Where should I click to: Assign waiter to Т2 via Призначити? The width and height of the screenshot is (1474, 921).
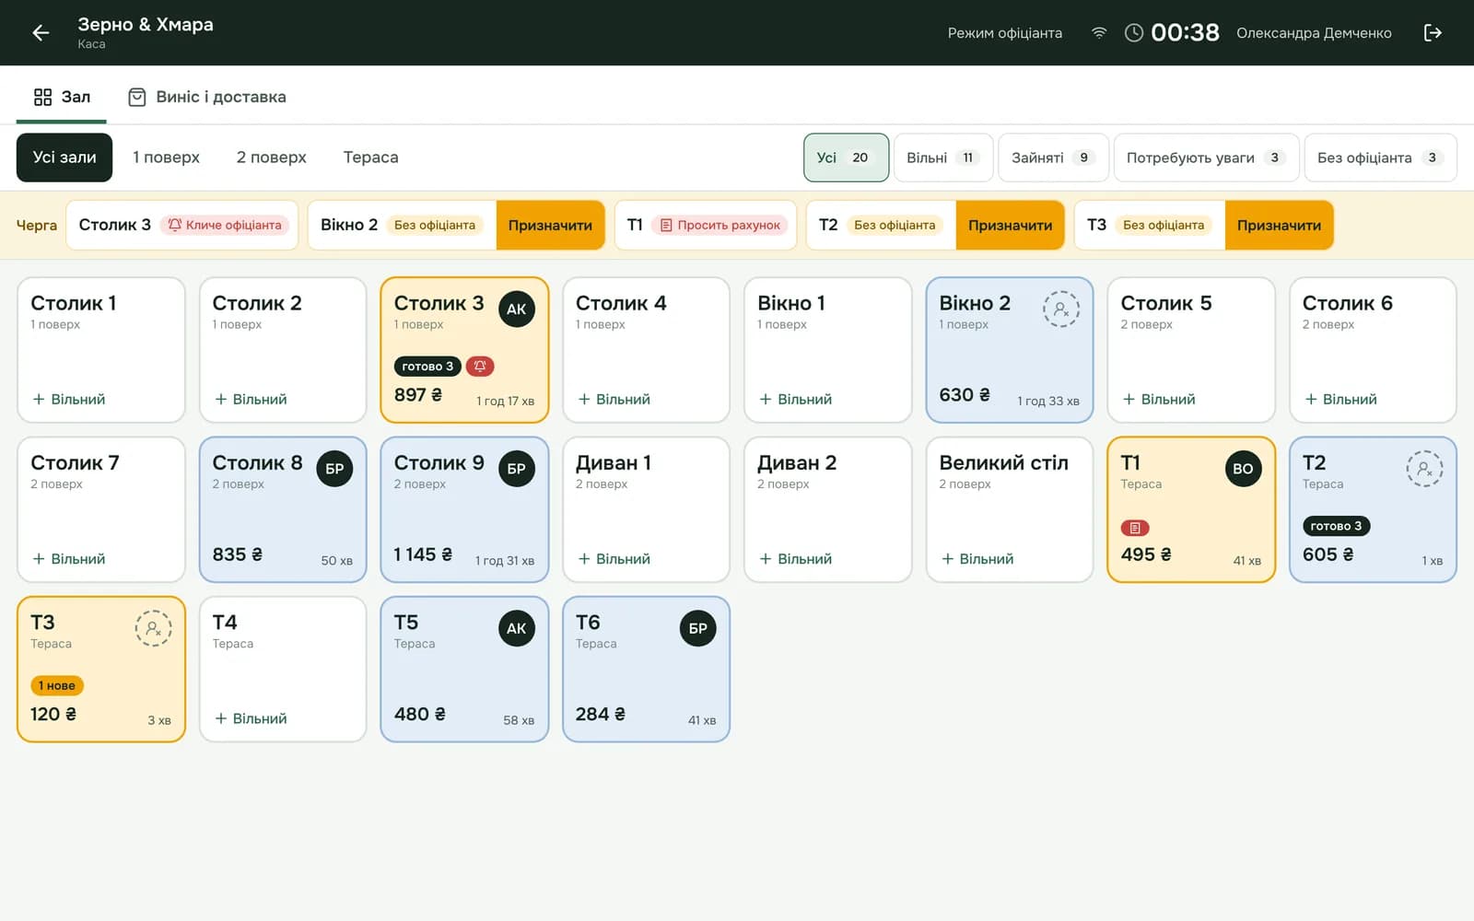point(1010,226)
